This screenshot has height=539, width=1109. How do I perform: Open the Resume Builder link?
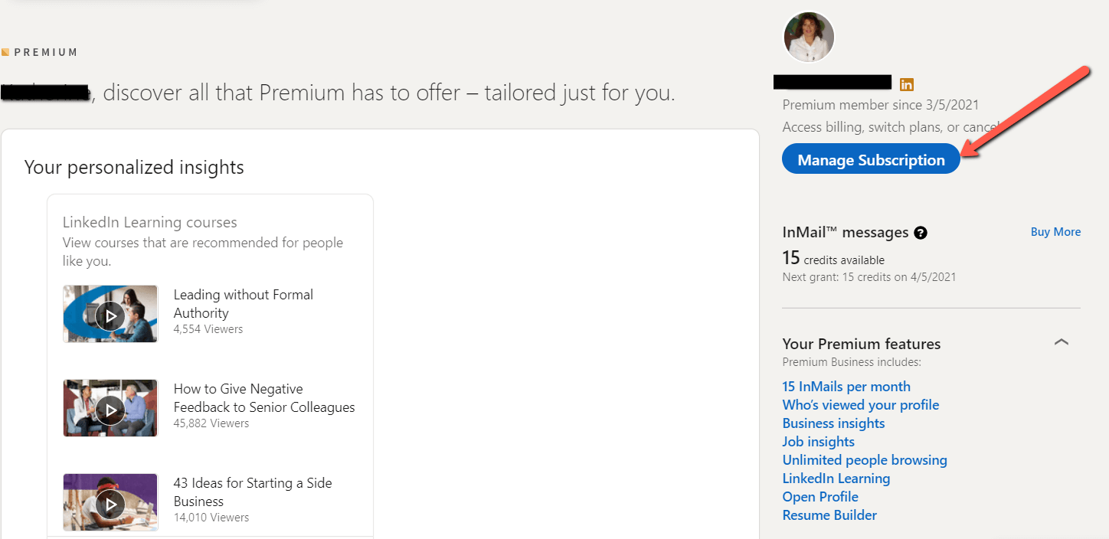(829, 515)
